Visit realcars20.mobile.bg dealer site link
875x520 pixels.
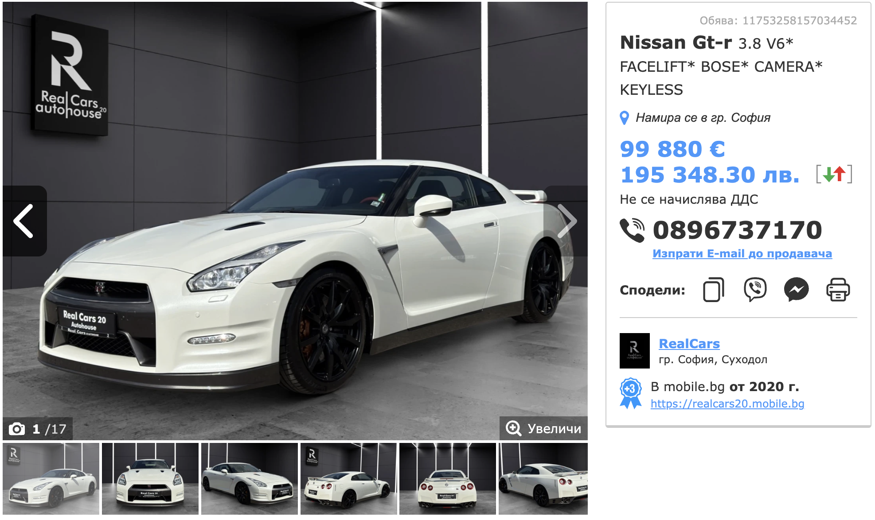(x=727, y=404)
